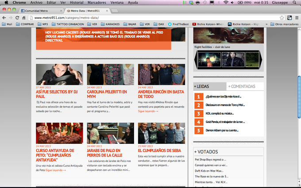The height and width of the screenshot is (188, 301).
Task: Open Spotlight search magnifier
Action: (x=294, y=3)
